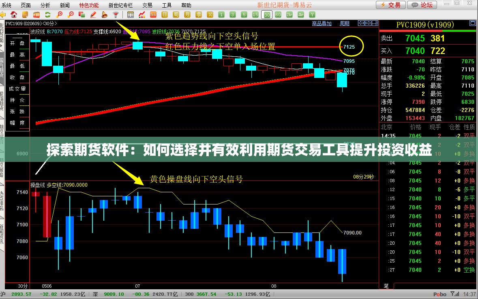This screenshot has width=478, height=299.
Task: Open the 分析 menu
Action: (45, 5)
